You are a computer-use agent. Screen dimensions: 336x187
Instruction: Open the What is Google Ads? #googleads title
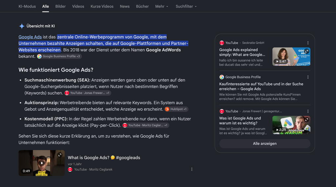[104, 158]
